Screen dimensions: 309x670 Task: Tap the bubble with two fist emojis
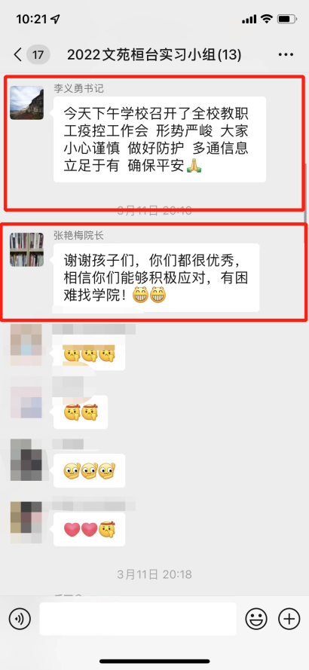(81, 412)
